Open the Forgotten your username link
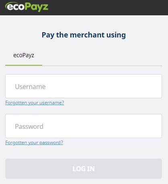Screen dimensions: 168x184 35,103
